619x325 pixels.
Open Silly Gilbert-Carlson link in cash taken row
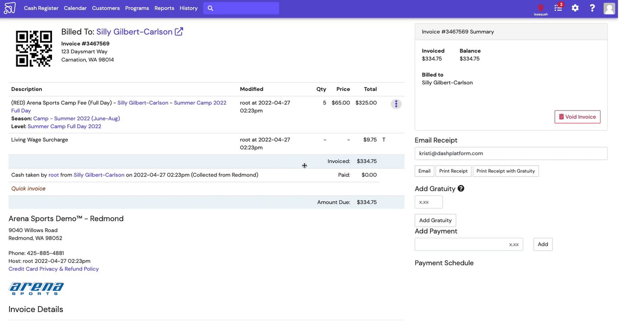[99, 175]
